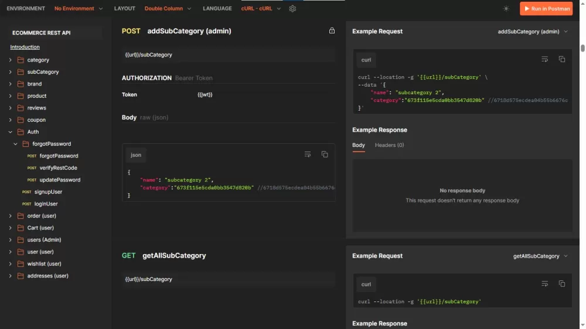Open the Introduction link in sidebar
The image size is (586, 329).
(25, 47)
